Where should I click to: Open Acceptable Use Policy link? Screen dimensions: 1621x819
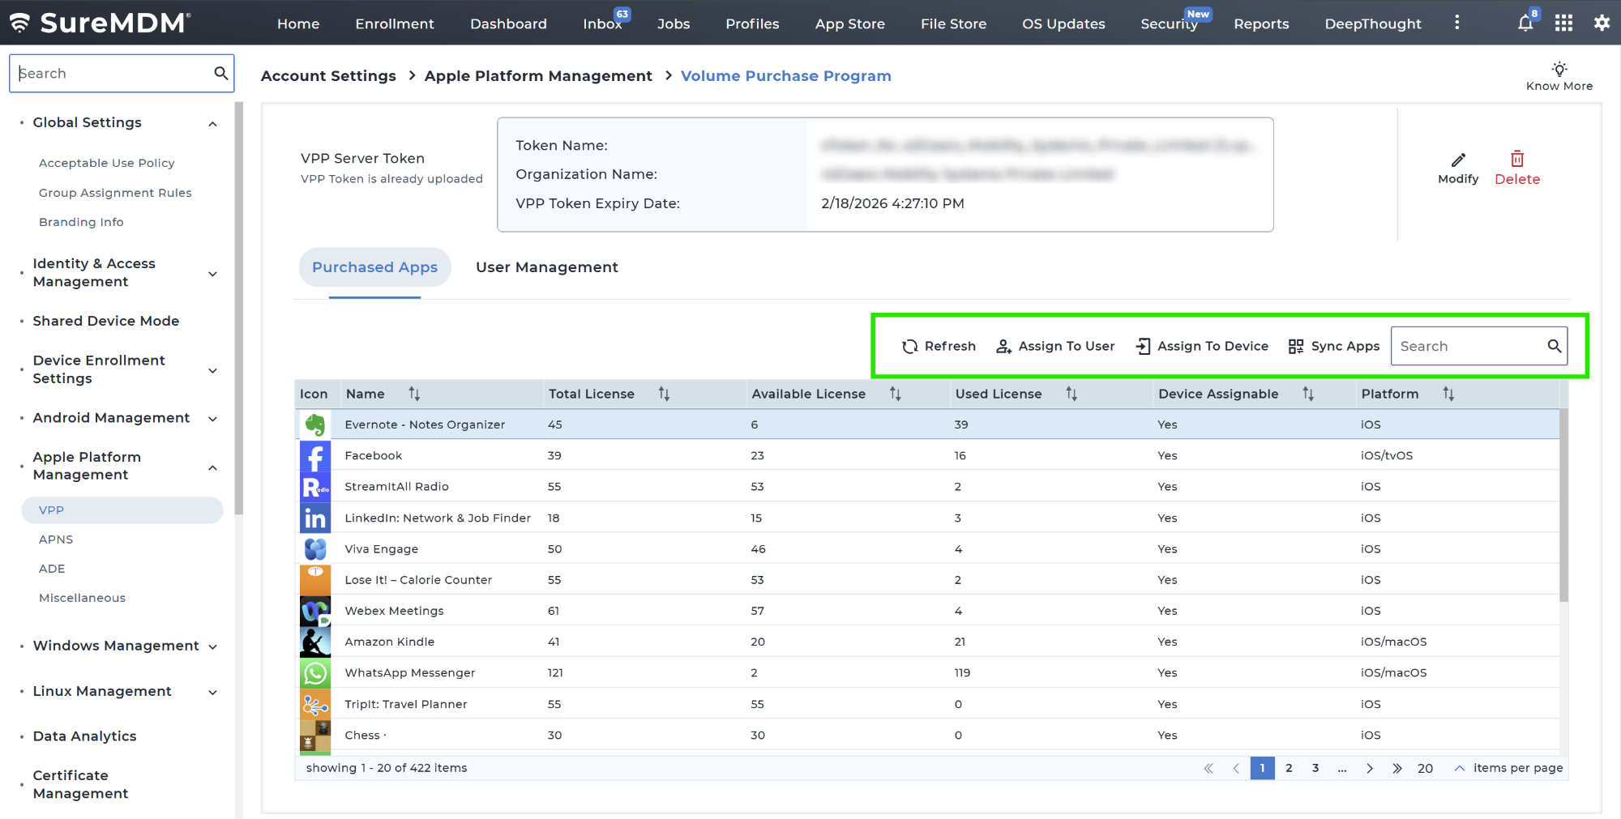[x=107, y=163]
